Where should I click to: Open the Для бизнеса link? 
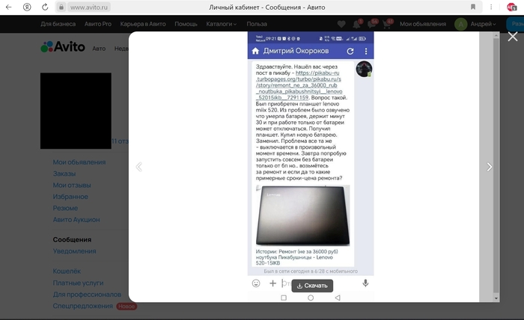pyautogui.click(x=58, y=24)
